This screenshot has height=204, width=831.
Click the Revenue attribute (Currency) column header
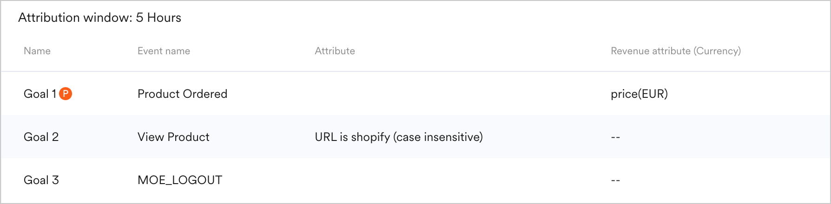click(675, 51)
